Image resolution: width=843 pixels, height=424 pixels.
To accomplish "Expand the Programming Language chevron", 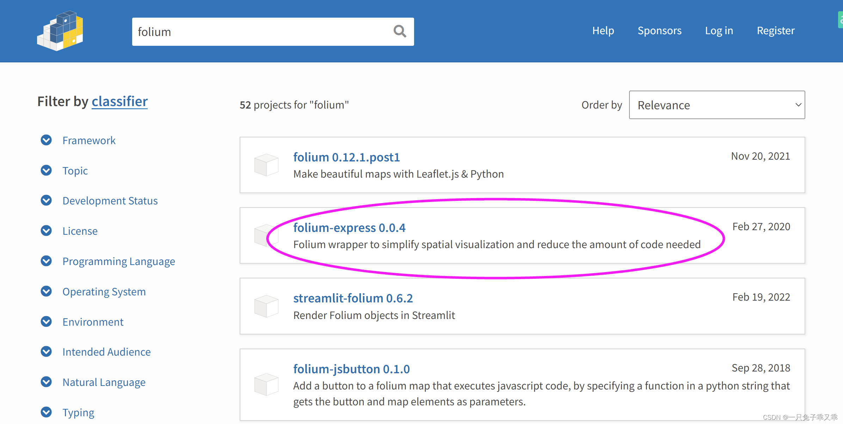I will 46,261.
